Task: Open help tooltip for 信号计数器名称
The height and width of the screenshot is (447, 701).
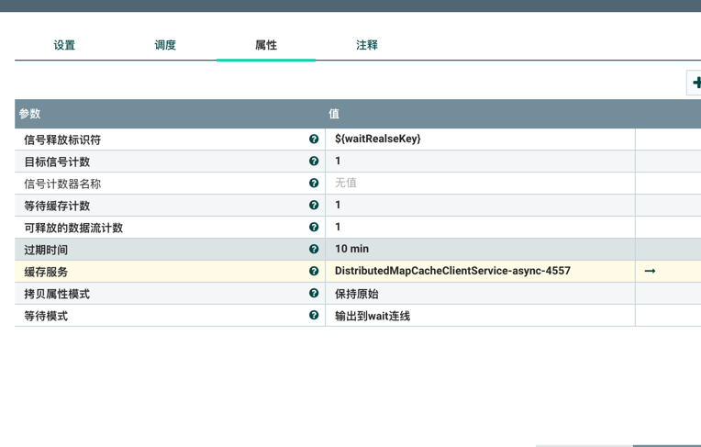Action: pyautogui.click(x=314, y=184)
